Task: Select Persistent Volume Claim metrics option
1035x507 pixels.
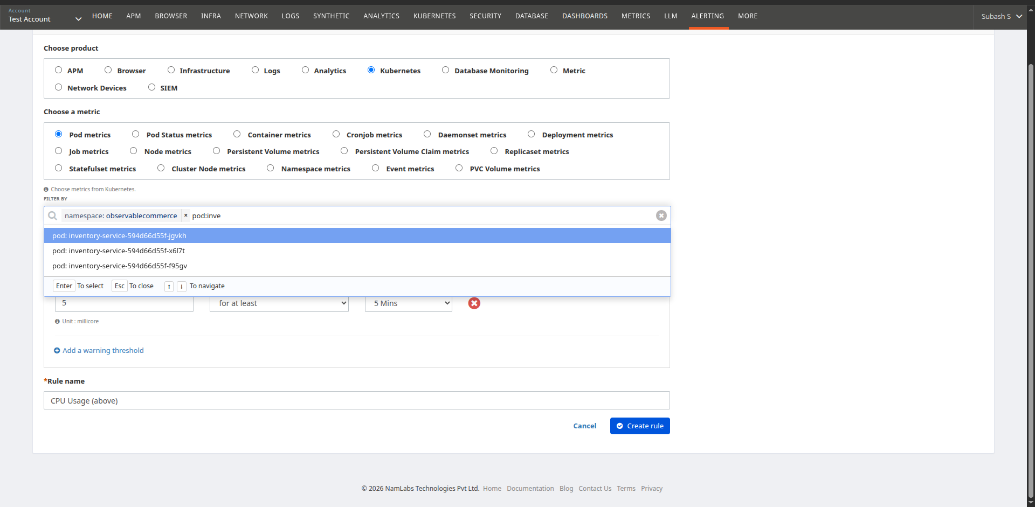Action: tap(344, 151)
